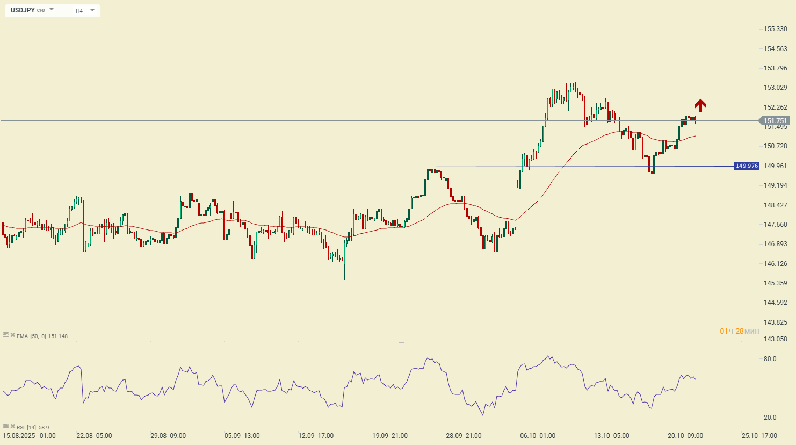Viewport: 796px width, 445px height.
Task: Click the 15.08.2025 01:00 date label
Action: coord(29,436)
